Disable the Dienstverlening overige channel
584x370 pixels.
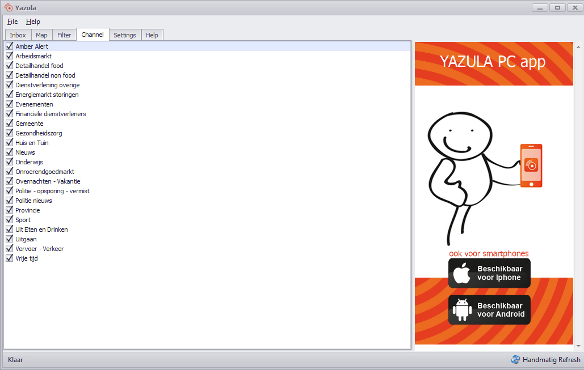pos(10,85)
